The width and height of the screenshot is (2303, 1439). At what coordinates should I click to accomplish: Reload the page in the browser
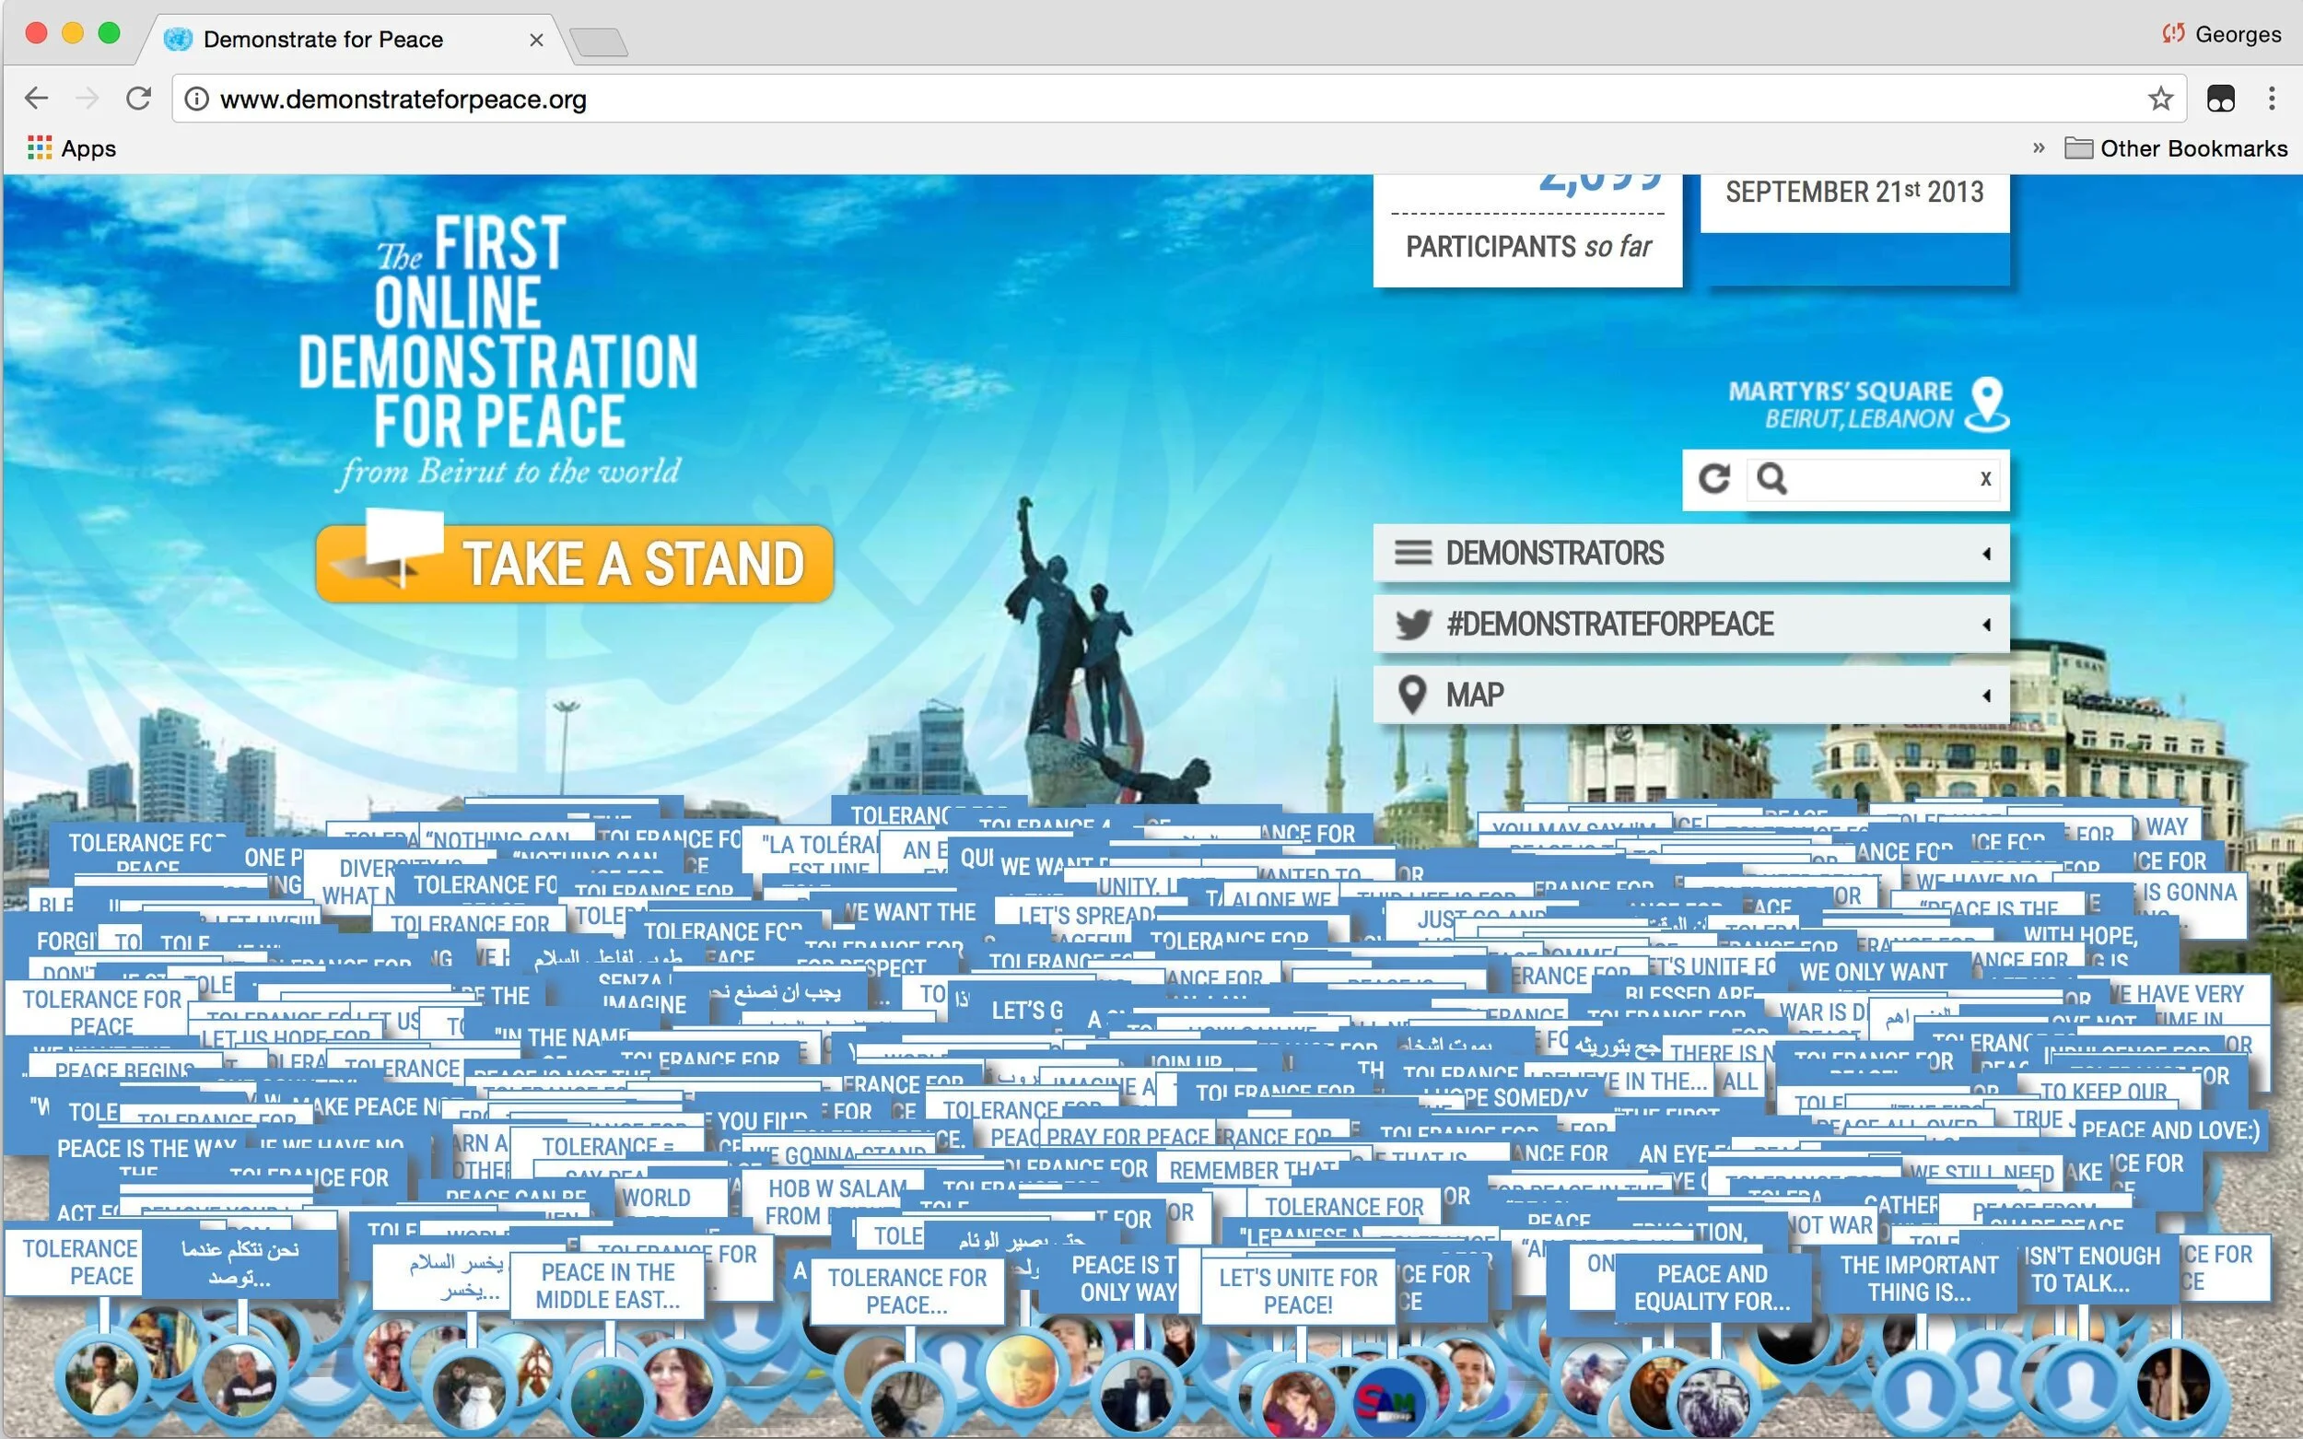click(139, 99)
